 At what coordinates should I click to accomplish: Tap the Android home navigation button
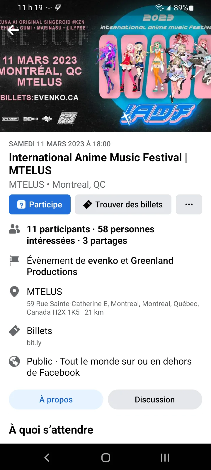106,457
